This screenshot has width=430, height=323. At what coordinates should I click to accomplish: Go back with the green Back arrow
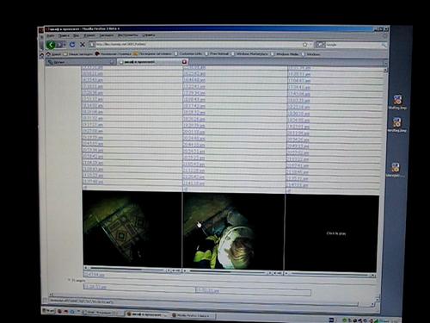coord(51,45)
